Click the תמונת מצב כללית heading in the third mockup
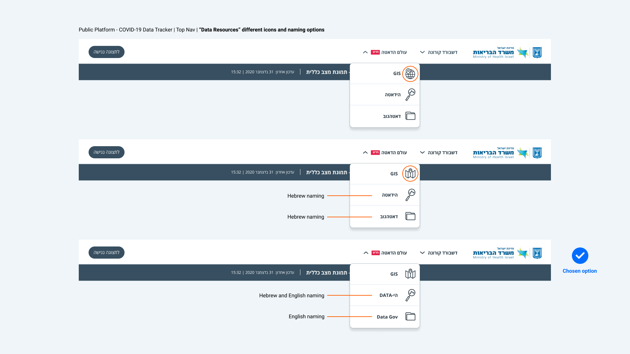 (326, 273)
